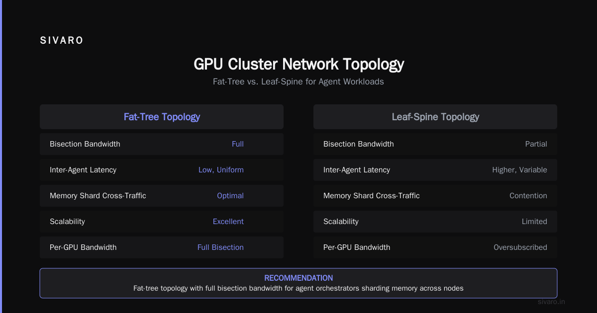Click the 'Excellent' scalability value
The height and width of the screenshot is (313, 597).
click(x=228, y=222)
